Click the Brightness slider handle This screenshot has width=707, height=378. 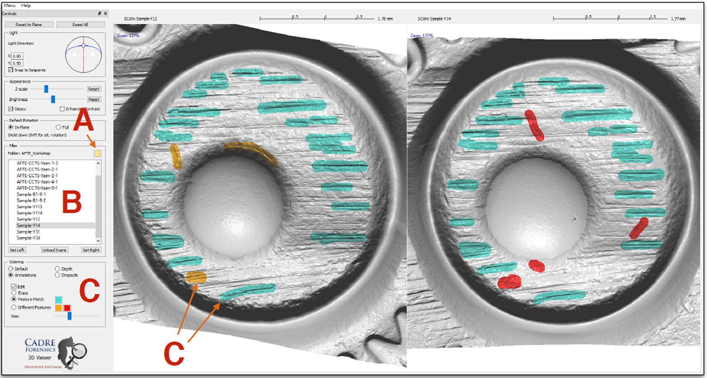point(53,99)
